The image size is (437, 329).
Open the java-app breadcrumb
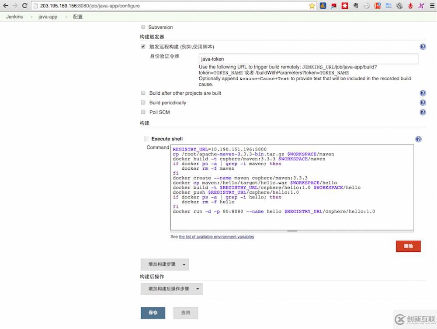(x=48, y=17)
